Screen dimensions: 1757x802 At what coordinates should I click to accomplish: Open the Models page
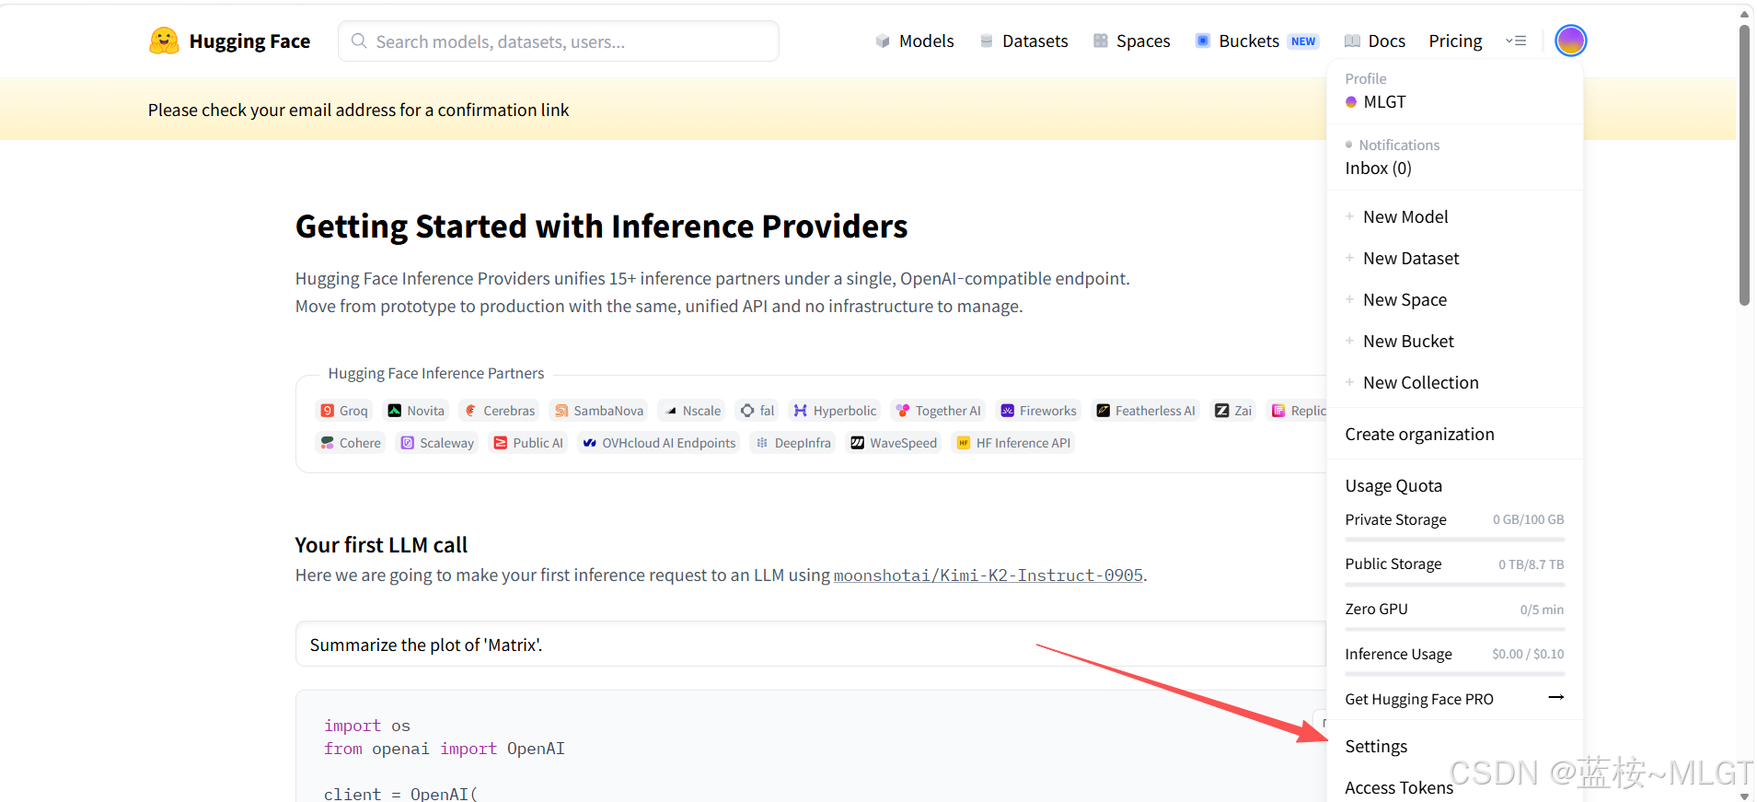pos(926,41)
